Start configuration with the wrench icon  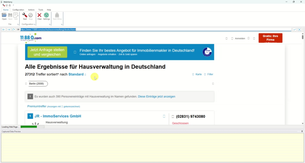tap(25, 16)
